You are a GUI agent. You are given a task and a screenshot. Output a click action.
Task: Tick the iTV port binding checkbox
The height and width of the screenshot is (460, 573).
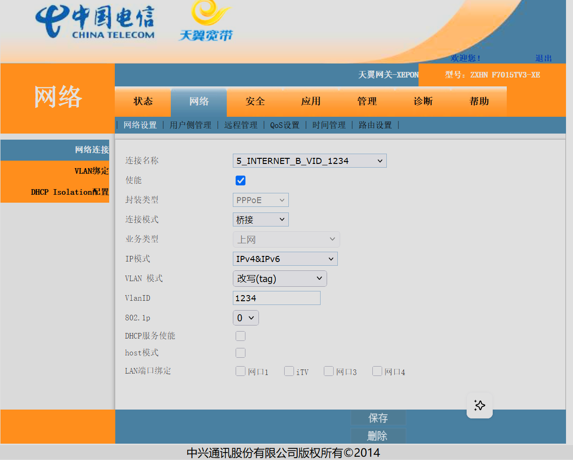click(289, 371)
